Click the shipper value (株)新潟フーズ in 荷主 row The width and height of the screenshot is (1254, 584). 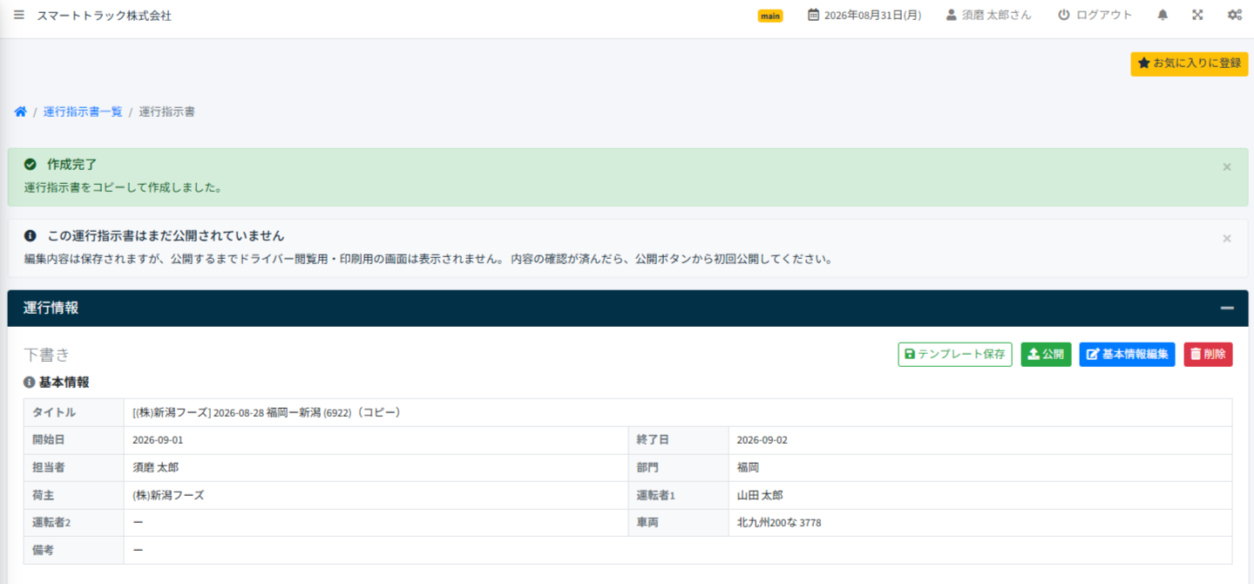(x=168, y=495)
